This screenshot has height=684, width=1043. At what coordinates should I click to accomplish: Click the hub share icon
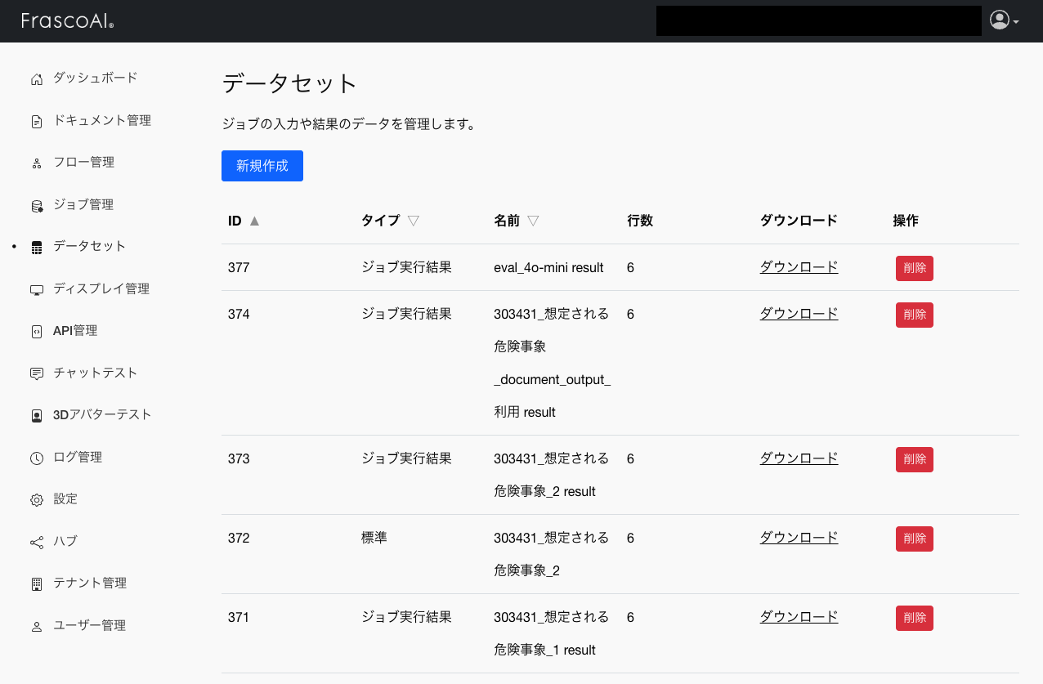coord(36,542)
